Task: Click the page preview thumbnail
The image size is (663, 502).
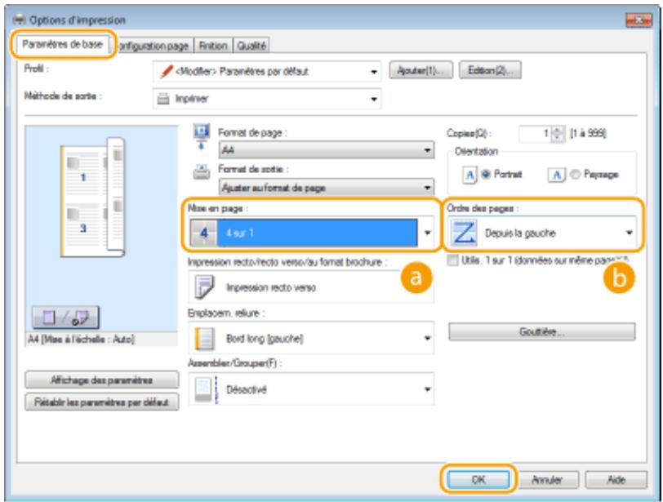Action: pyautogui.click(x=93, y=198)
